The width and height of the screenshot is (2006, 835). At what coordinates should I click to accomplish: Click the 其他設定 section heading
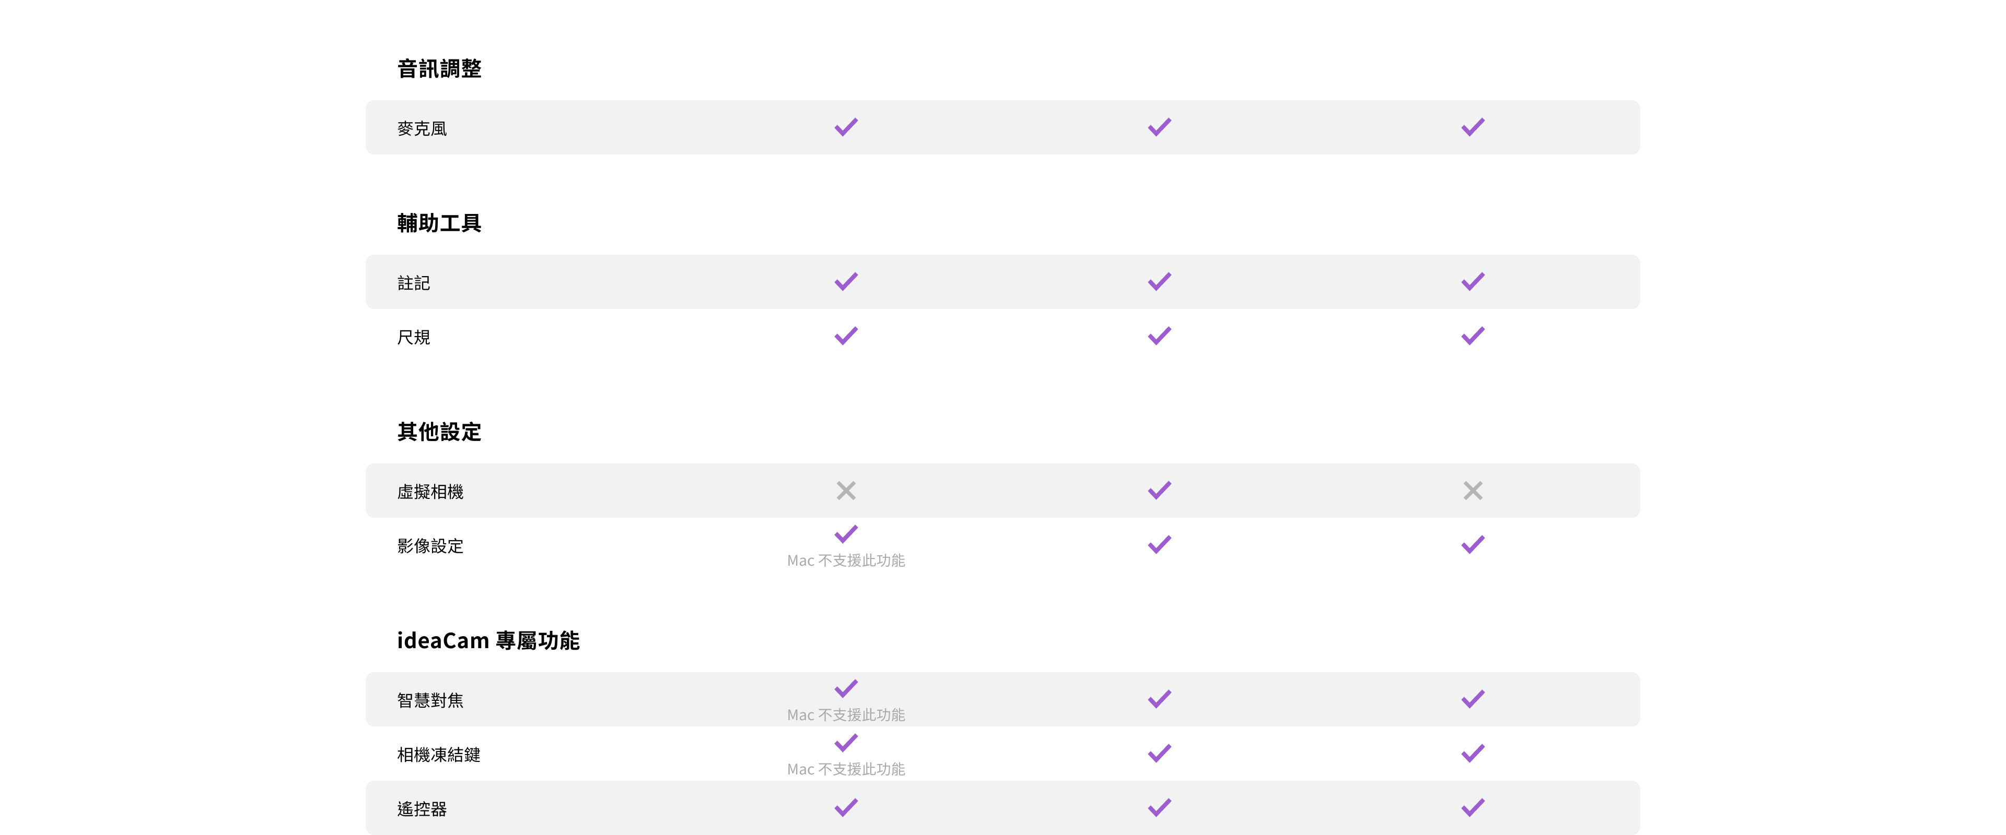click(439, 432)
